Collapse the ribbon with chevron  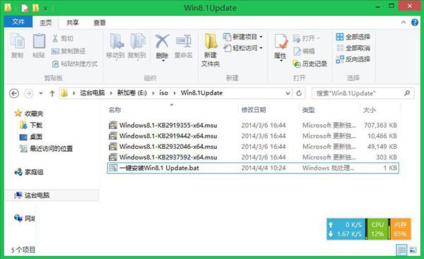pos(404,22)
